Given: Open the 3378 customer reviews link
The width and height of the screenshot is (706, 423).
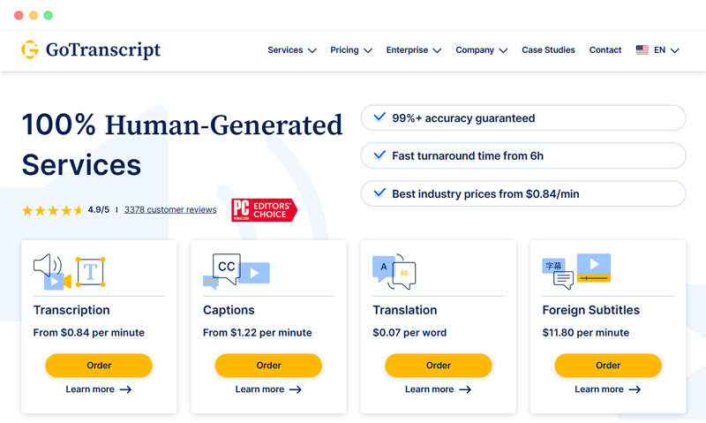Looking at the screenshot, I should 170,210.
